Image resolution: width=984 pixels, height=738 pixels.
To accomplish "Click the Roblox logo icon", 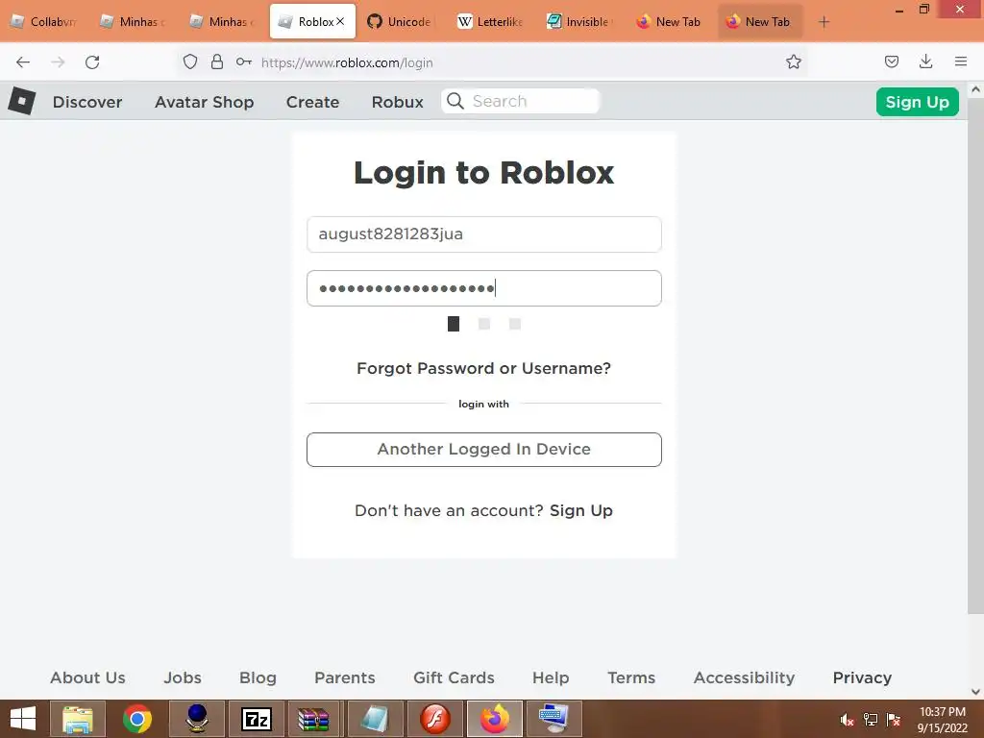I will point(22,101).
